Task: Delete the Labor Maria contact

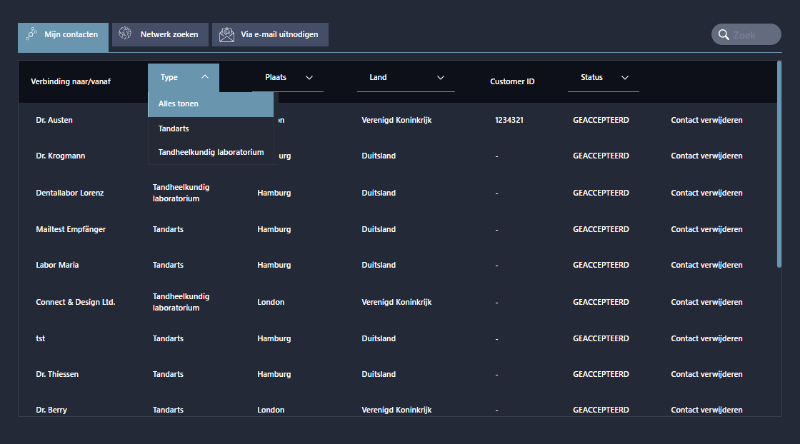Action: [x=706, y=265]
